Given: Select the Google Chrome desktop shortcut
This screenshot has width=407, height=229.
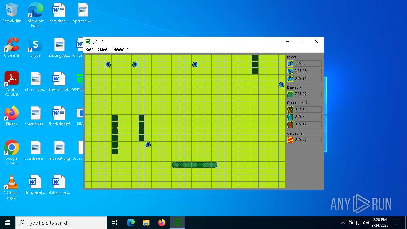Looking at the screenshot, I should [x=12, y=153].
